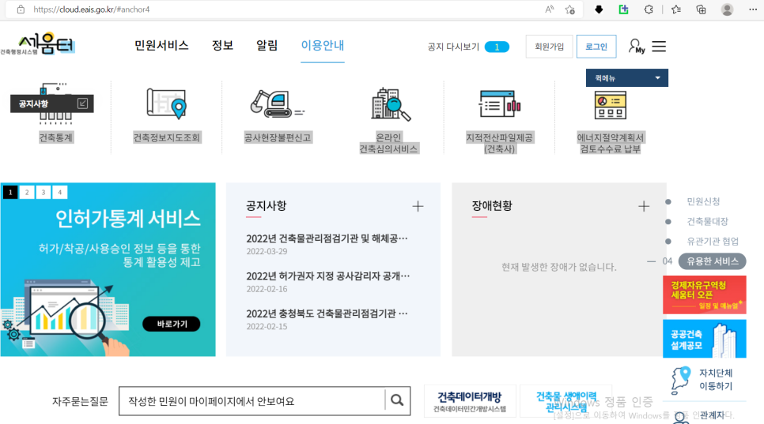The height and width of the screenshot is (424, 764).
Task: Click the browser address bar URL
Action: (x=92, y=9)
